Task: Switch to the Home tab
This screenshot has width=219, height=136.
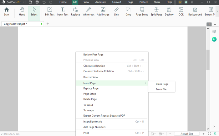Action: [x=63, y=2]
